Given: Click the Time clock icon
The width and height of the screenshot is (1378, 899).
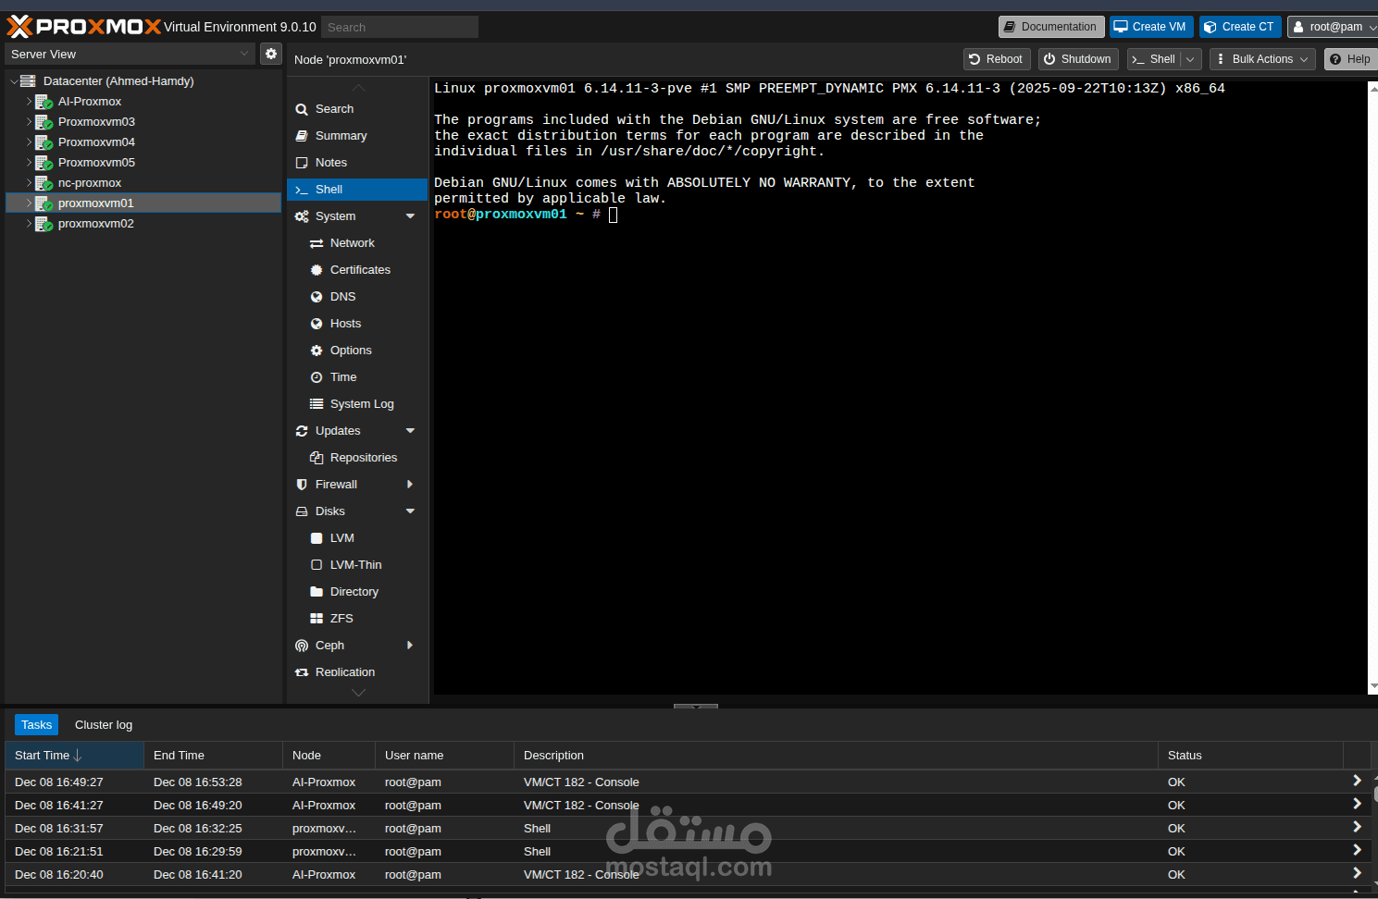Looking at the screenshot, I should (317, 377).
